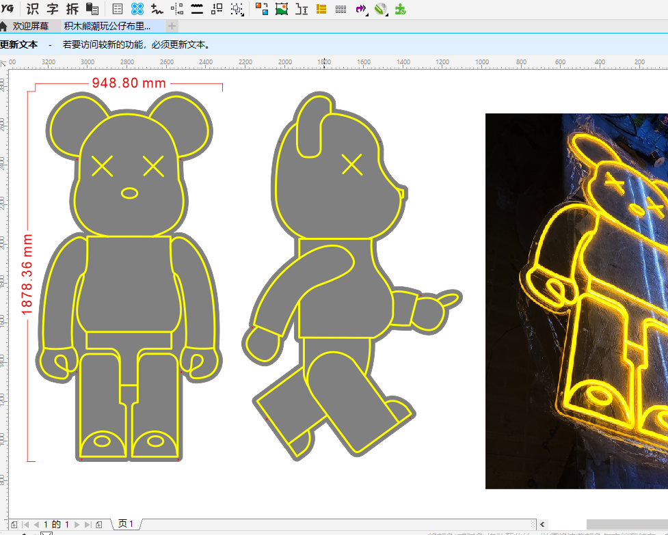The height and width of the screenshot is (535, 668).
Task: Click the message '若要访问较新的功能，必须更新文本。'
Action: (x=136, y=44)
